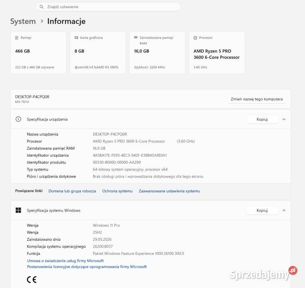Go back to System breadcrumb
The width and height of the screenshot is (305, 288).
[x=23, y=22]
